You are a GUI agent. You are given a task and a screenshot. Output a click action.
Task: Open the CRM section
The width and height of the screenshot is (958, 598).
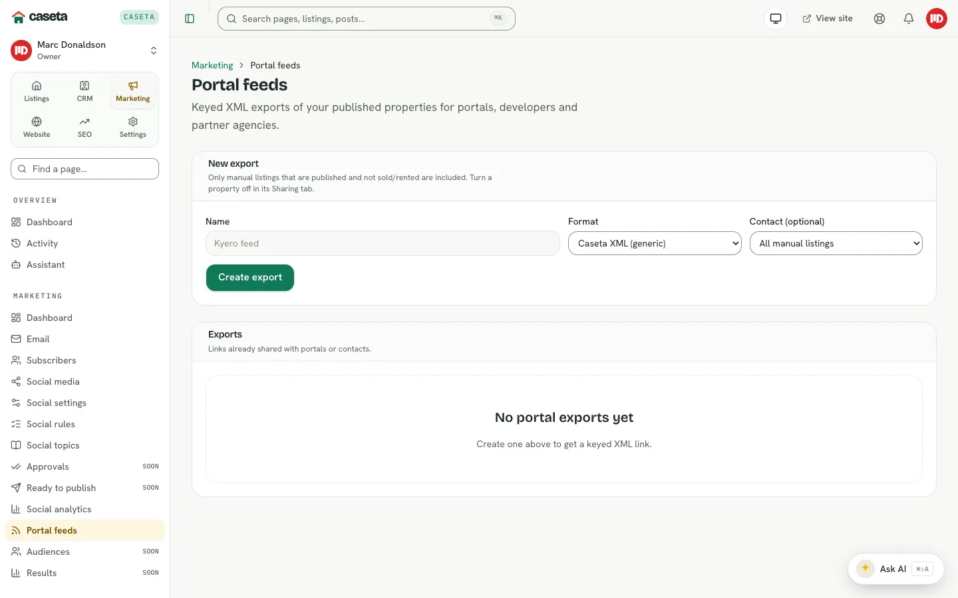coord(84,91)
